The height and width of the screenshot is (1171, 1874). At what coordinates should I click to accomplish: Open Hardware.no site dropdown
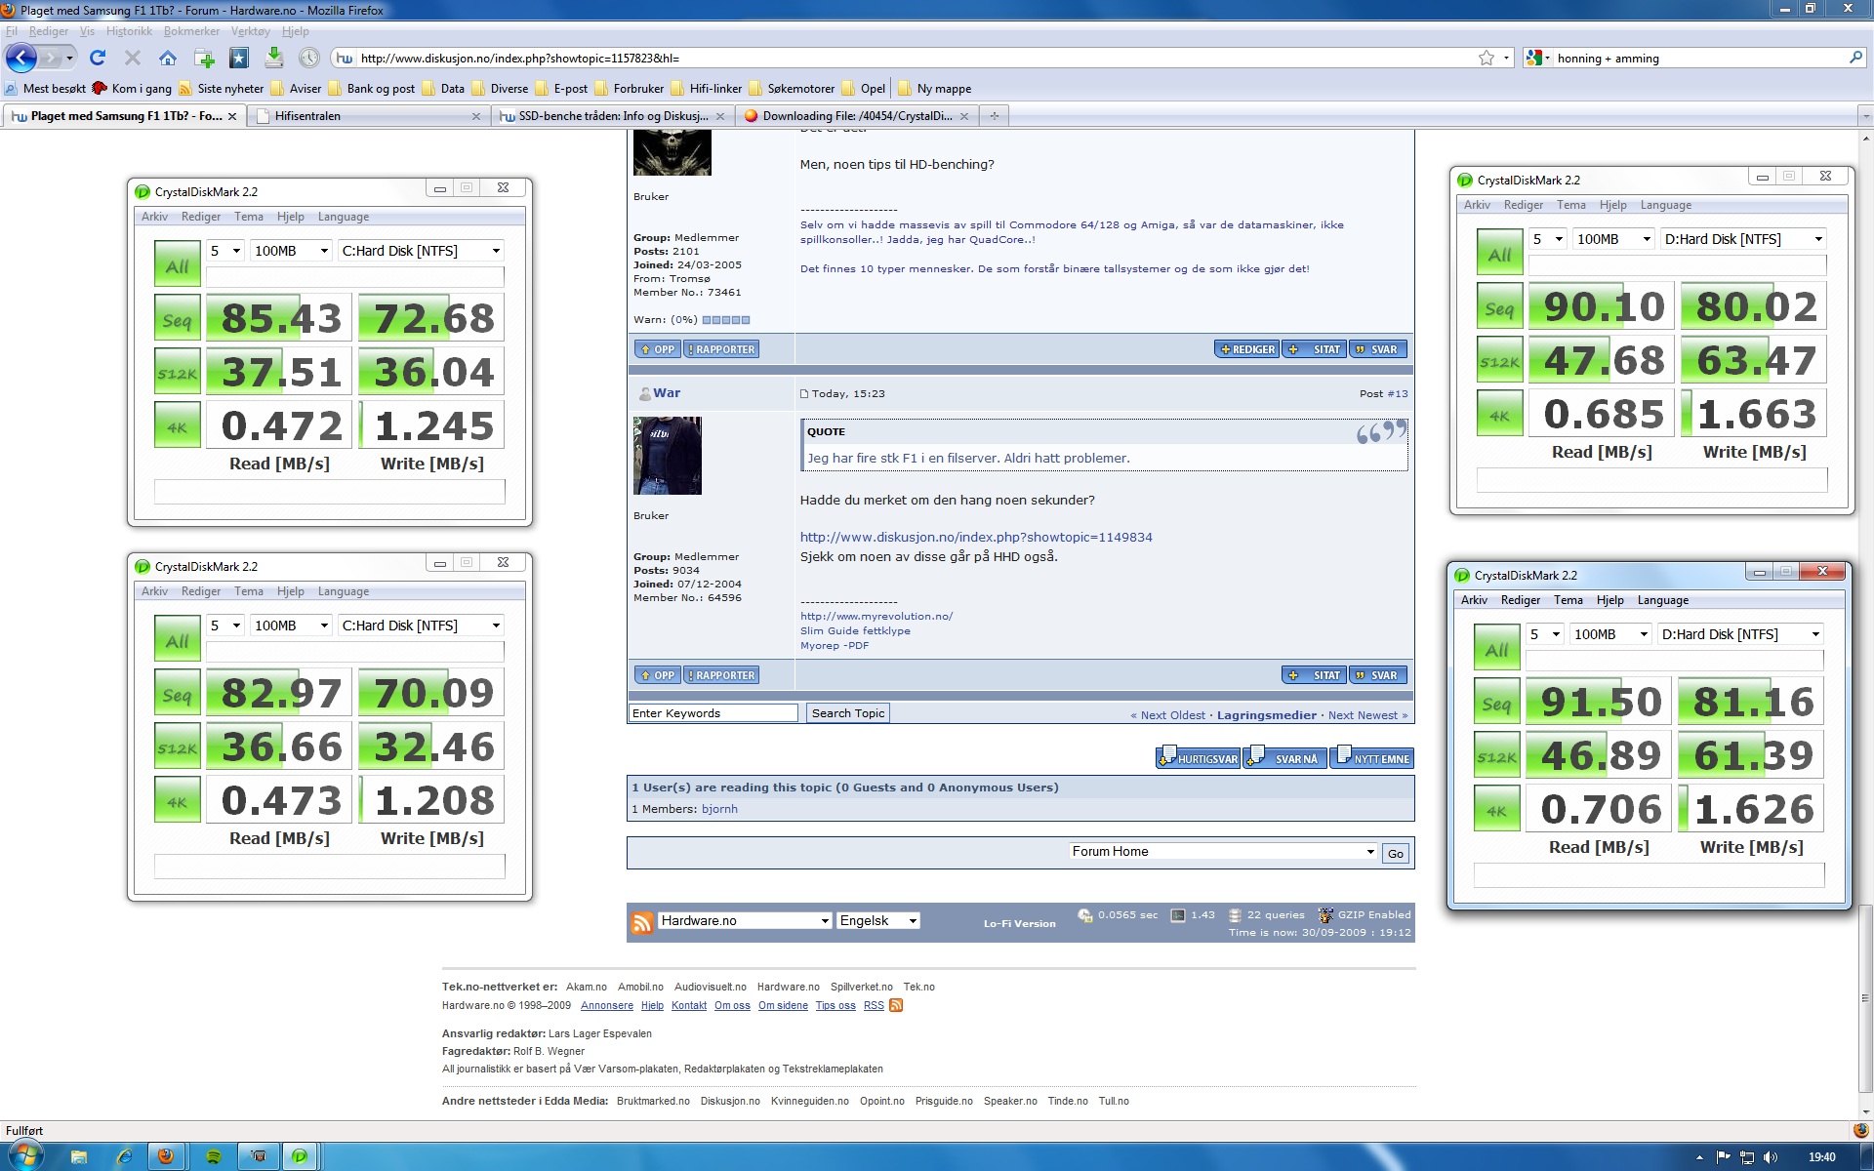tap(745, 920)
